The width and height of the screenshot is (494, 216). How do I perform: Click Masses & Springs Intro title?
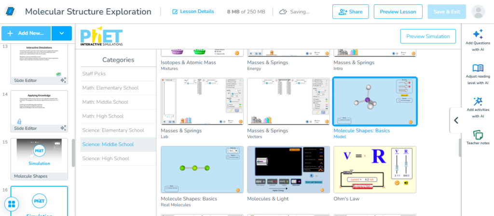click(354, 63)
